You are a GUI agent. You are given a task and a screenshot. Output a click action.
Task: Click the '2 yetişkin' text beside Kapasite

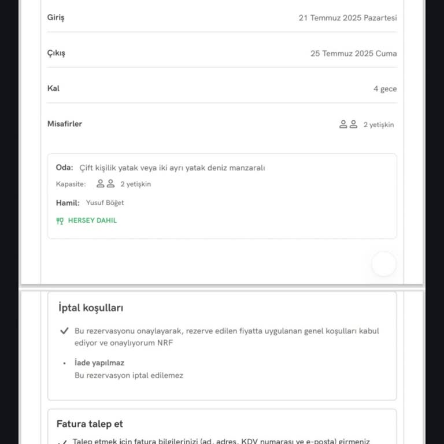point(135,184)
